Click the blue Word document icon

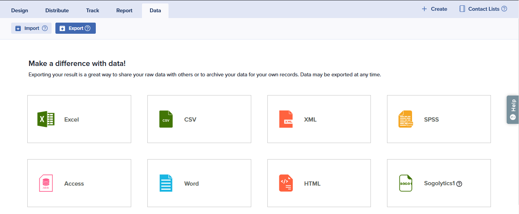click(166, 183)
